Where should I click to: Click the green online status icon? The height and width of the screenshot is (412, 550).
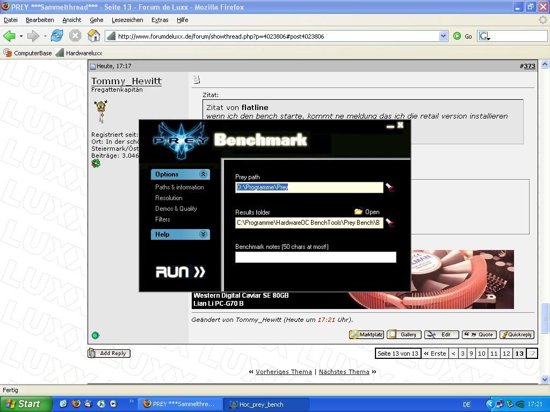[x=95, y=335]
